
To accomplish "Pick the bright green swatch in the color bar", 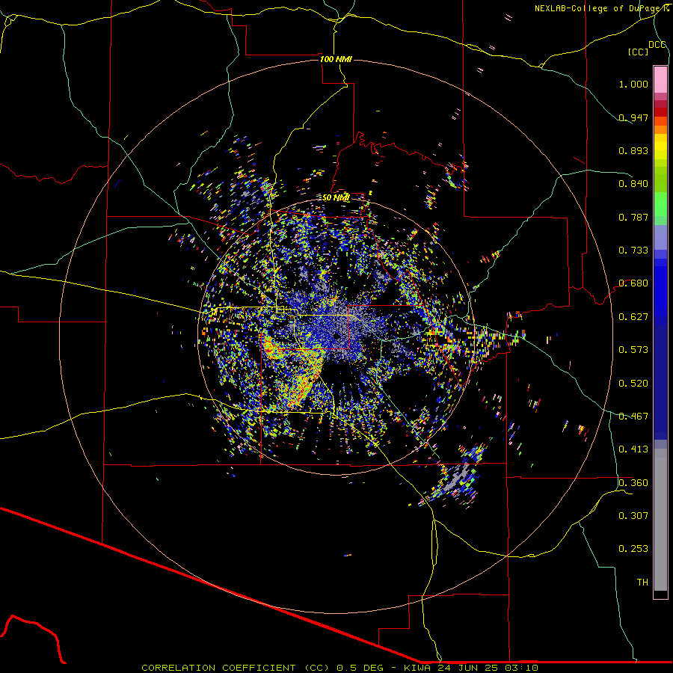I will point(660,204).
